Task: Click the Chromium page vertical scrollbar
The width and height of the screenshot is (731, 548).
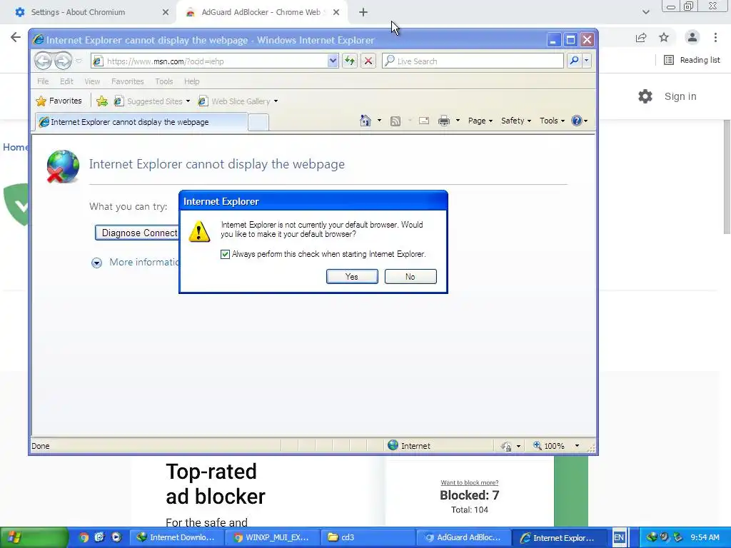Action: coord(727,177)
